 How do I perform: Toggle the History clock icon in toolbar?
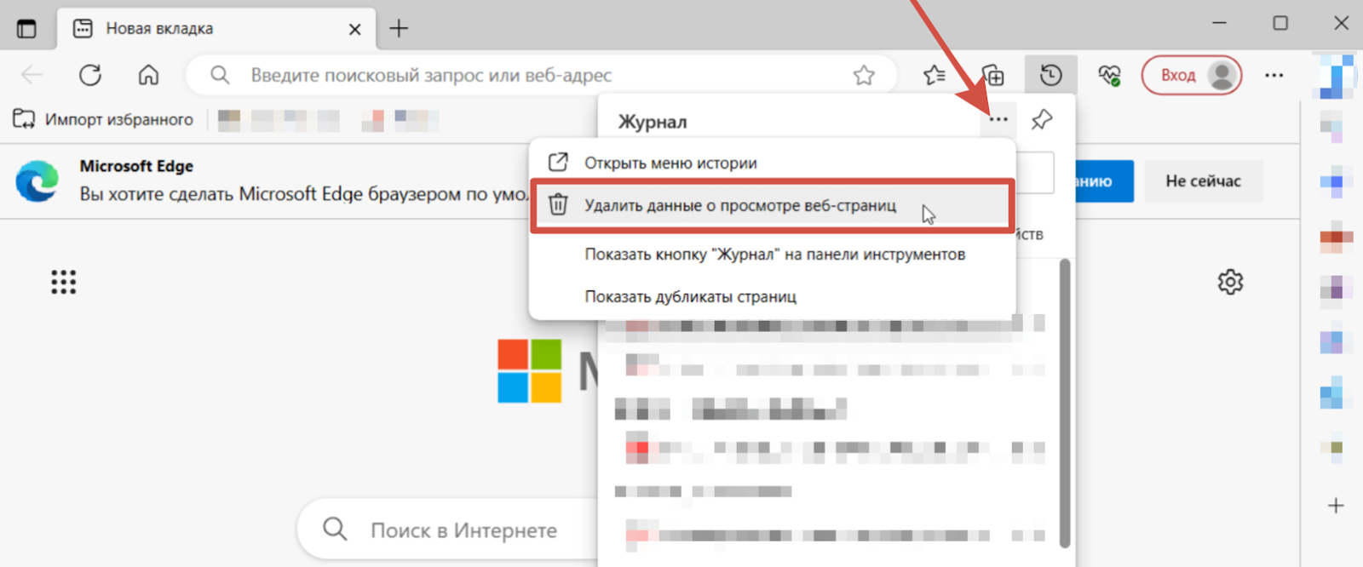click(1050, 75)
